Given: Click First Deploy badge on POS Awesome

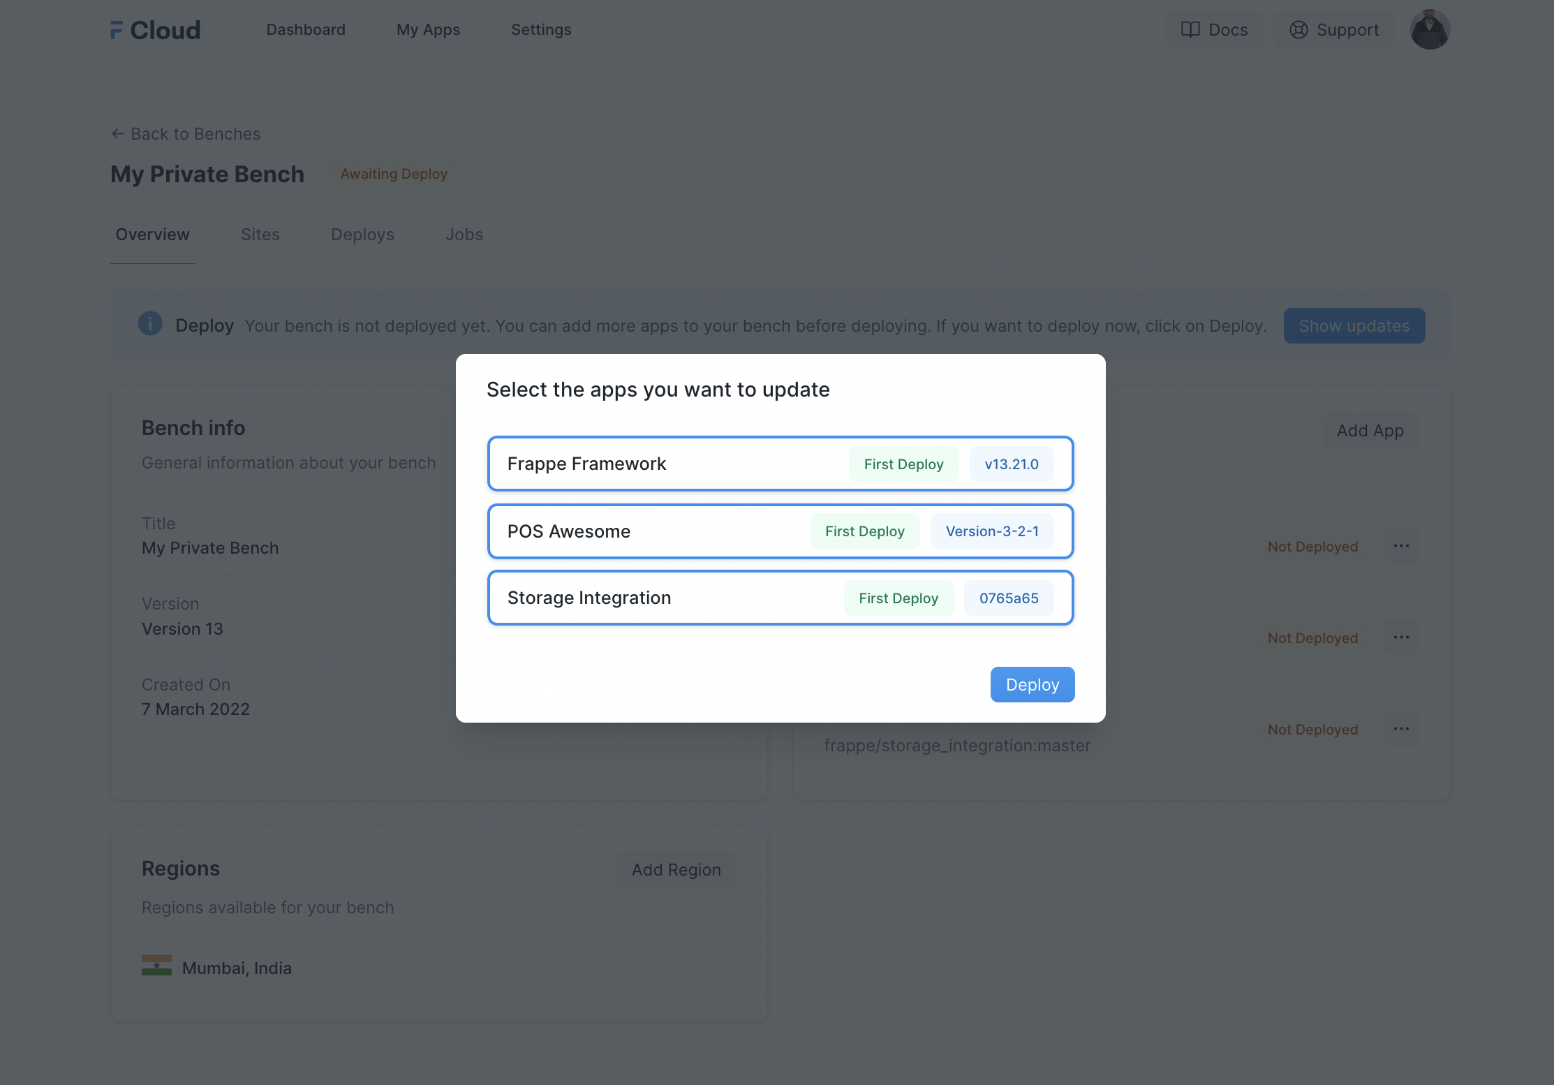Looking at the screenshot, I should (x=864, y=531).
